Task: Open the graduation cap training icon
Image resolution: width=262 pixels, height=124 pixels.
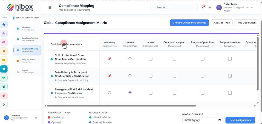Action: click(x=4, y=60)
